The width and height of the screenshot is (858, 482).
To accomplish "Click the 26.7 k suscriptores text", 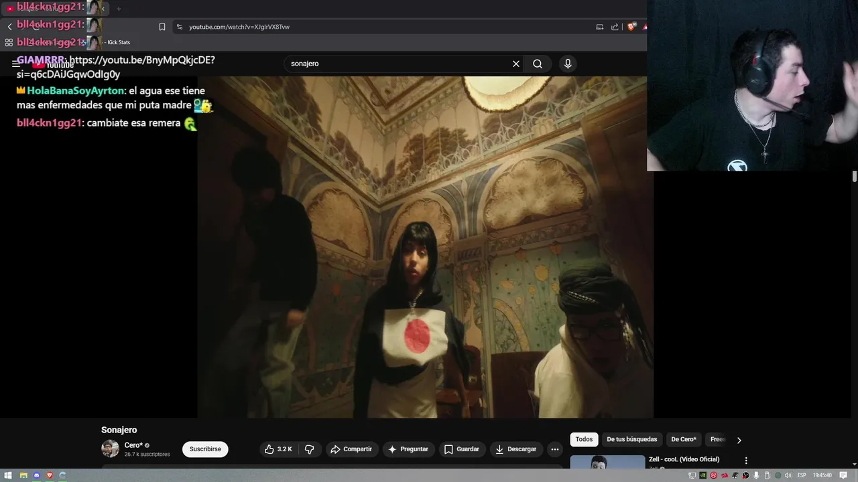I will (x=147, y=455).
